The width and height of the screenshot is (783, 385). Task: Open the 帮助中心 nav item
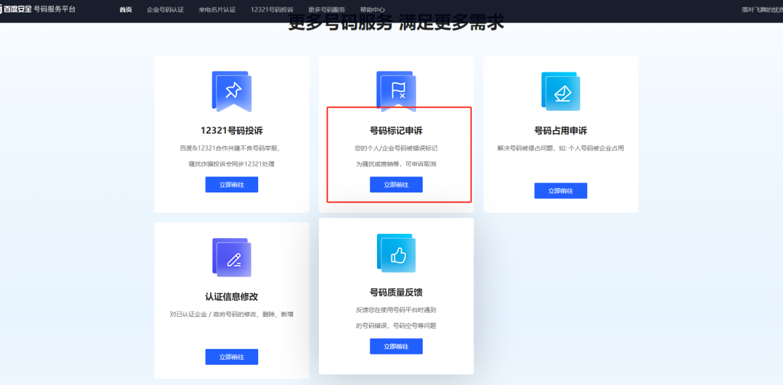click(373, 10)
